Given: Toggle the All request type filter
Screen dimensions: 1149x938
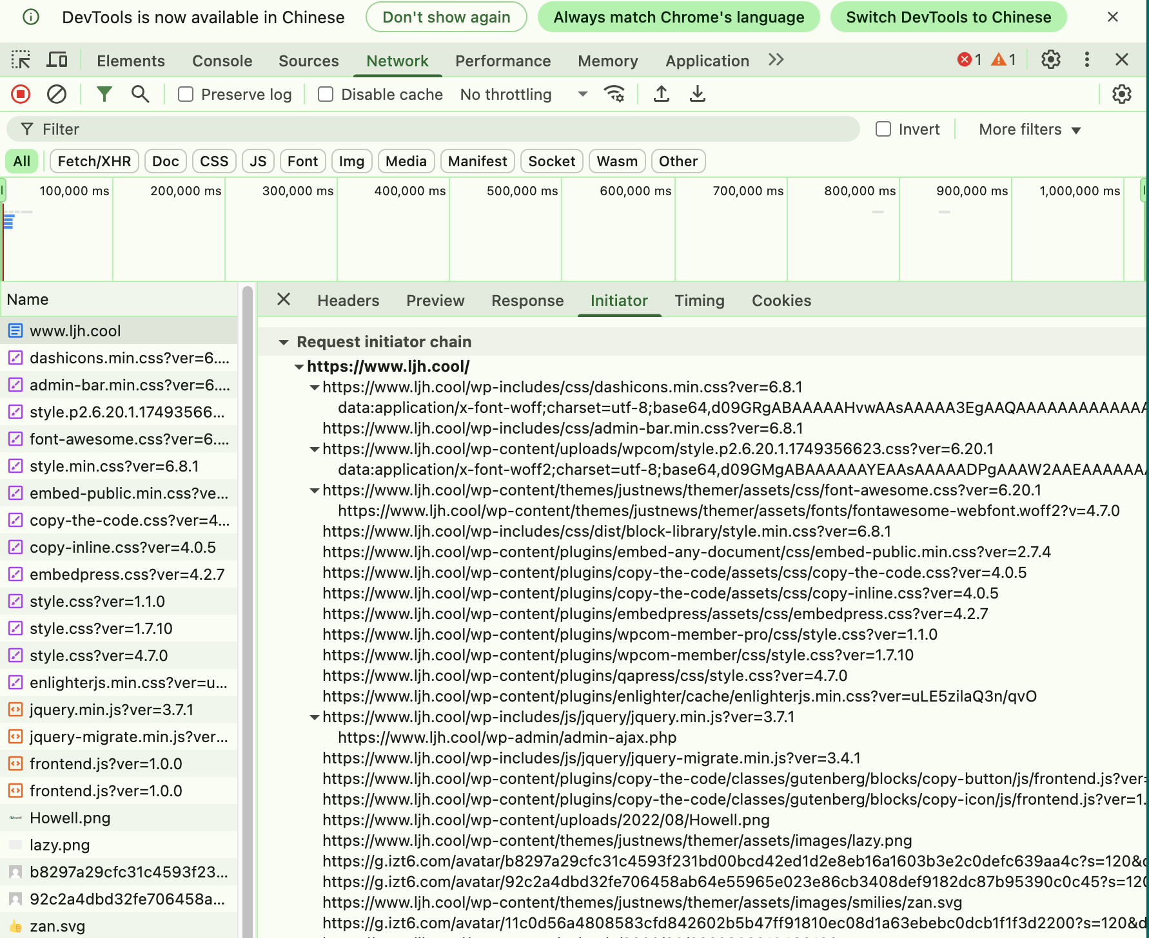Looking at the screenshot, I should [22, 162].
